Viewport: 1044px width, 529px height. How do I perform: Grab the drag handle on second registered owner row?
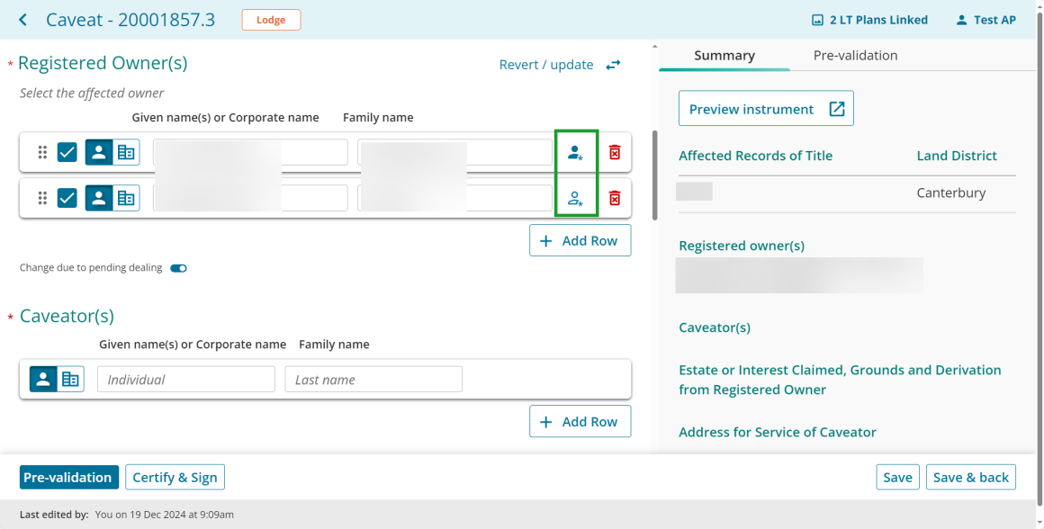coord(42,198)
